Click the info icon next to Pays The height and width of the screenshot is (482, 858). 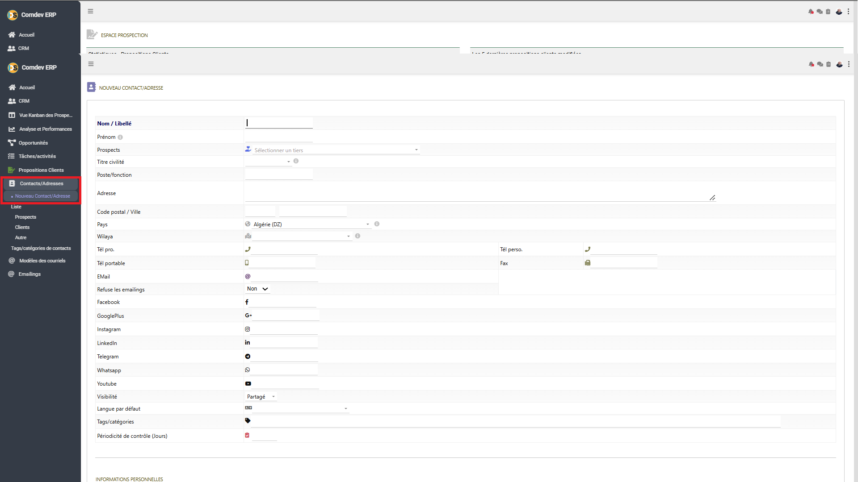377,224
